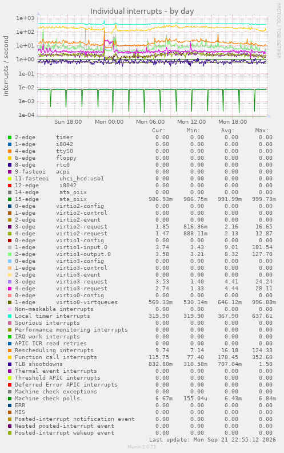This screenshot has height=453, width=284.
Task: Click the dark blue TLB shootdowns swatch
Action: click(x=10, y=364)
